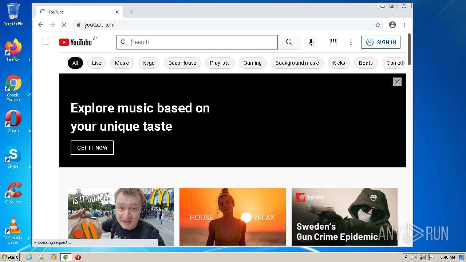Open Recycle Bin on the desktop
Image resolution: width=466 pixels, height=262 pixels.
click(13, 15)
